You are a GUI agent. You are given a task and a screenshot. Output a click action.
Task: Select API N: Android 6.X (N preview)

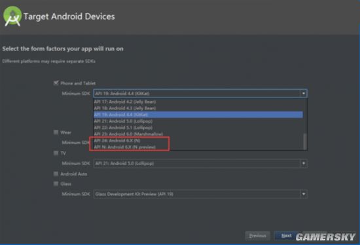(198, 147)
